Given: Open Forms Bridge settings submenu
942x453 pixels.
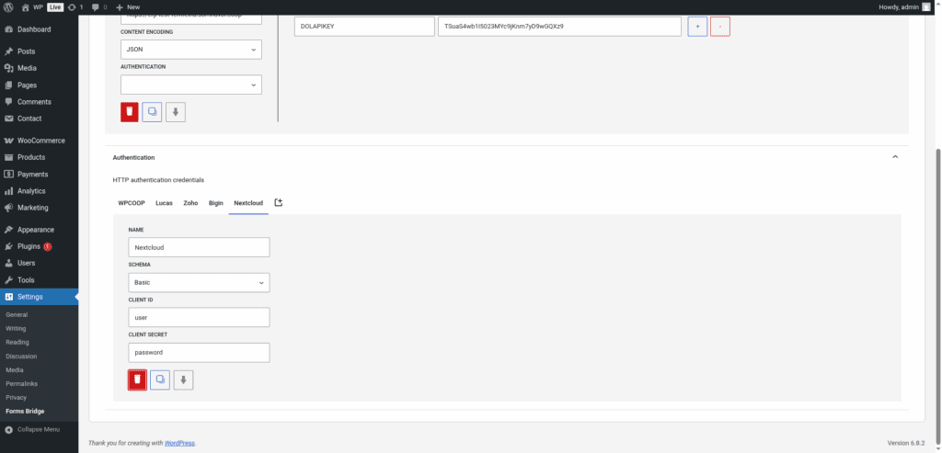Looking at the screenshot, I should pyautogui.click(x=25, y=411).
